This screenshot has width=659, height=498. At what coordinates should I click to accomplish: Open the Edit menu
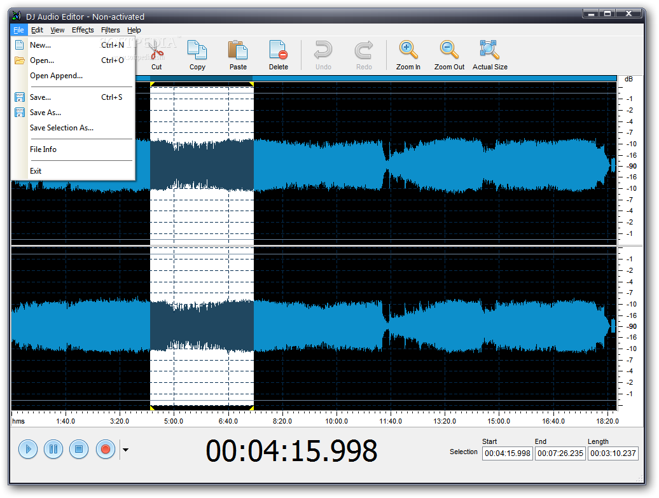(x=37, y=30)
